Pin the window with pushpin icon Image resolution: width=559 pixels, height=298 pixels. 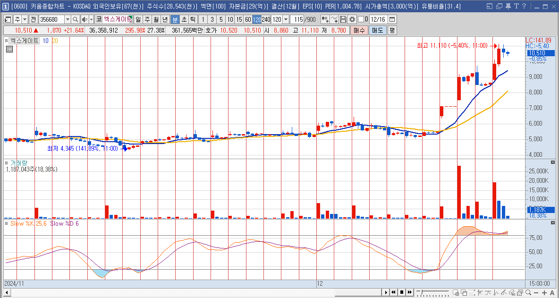point(508,6)
